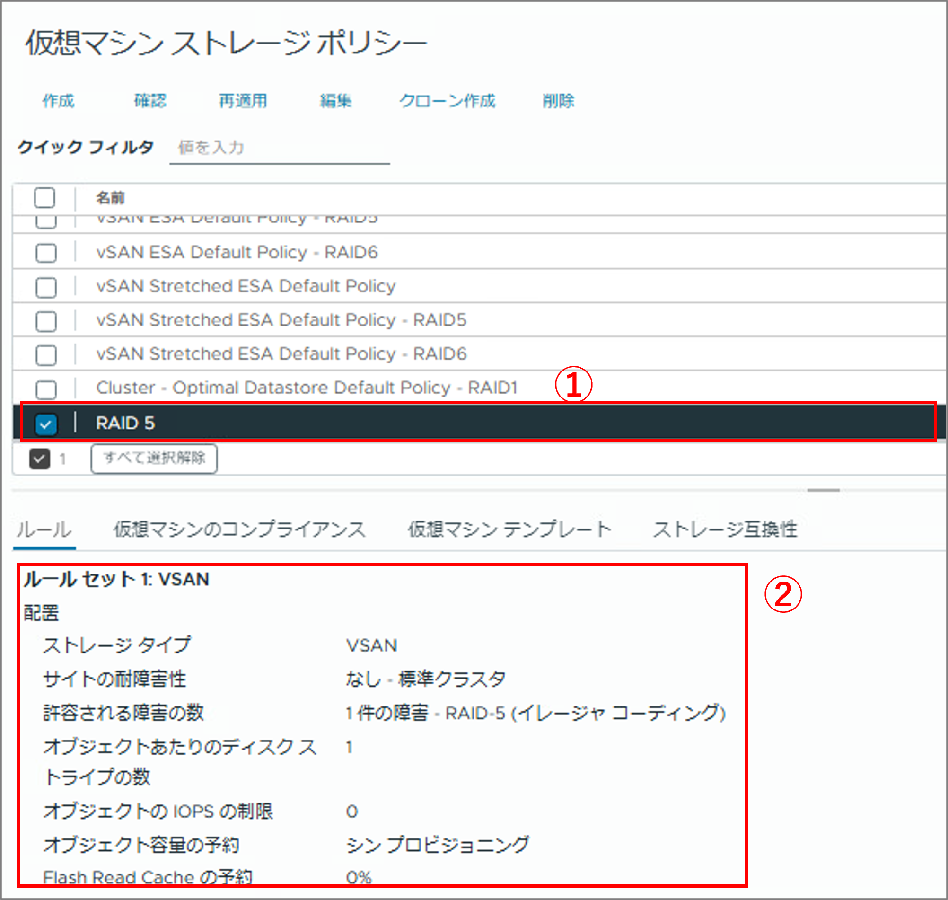Click the 作成 action link
Image resolution: width=948 pixels, height=900 pixels.
tap(58, 101)
